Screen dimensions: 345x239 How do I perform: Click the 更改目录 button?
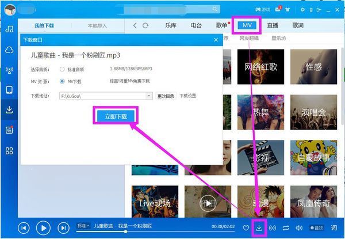pyautogui.click(x=166, y=96)
